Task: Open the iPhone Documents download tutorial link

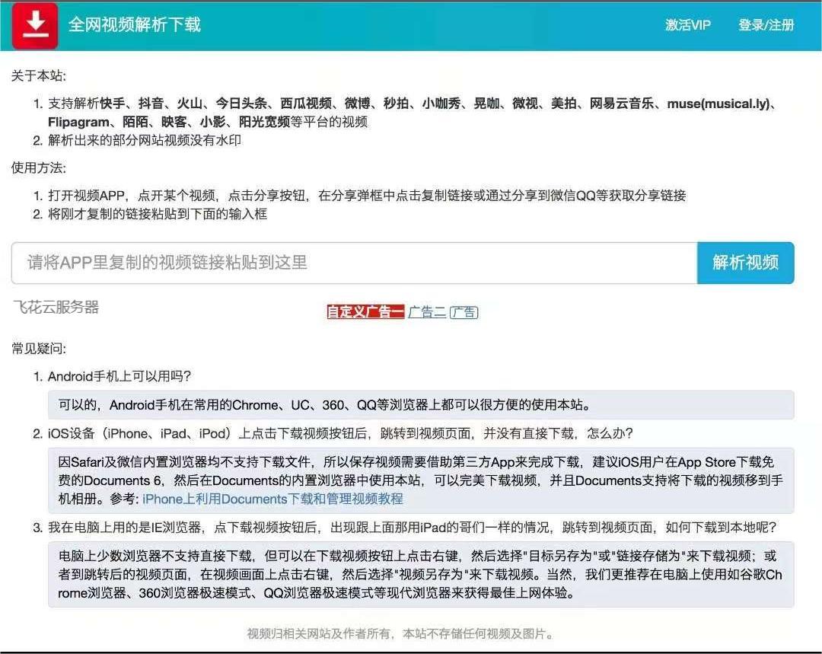Action: pos(274,499)
